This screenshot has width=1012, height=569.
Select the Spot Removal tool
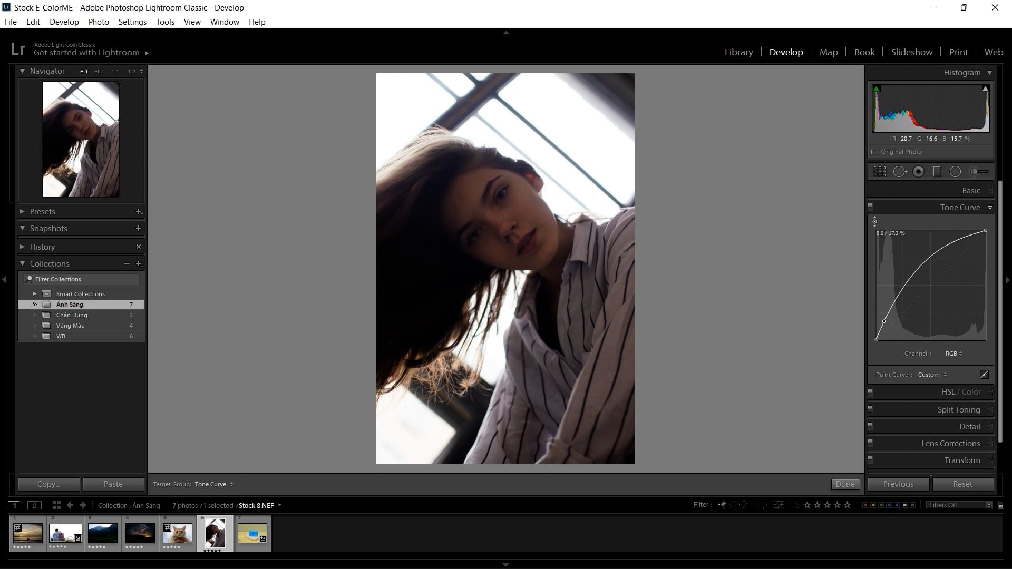[900, 172]
